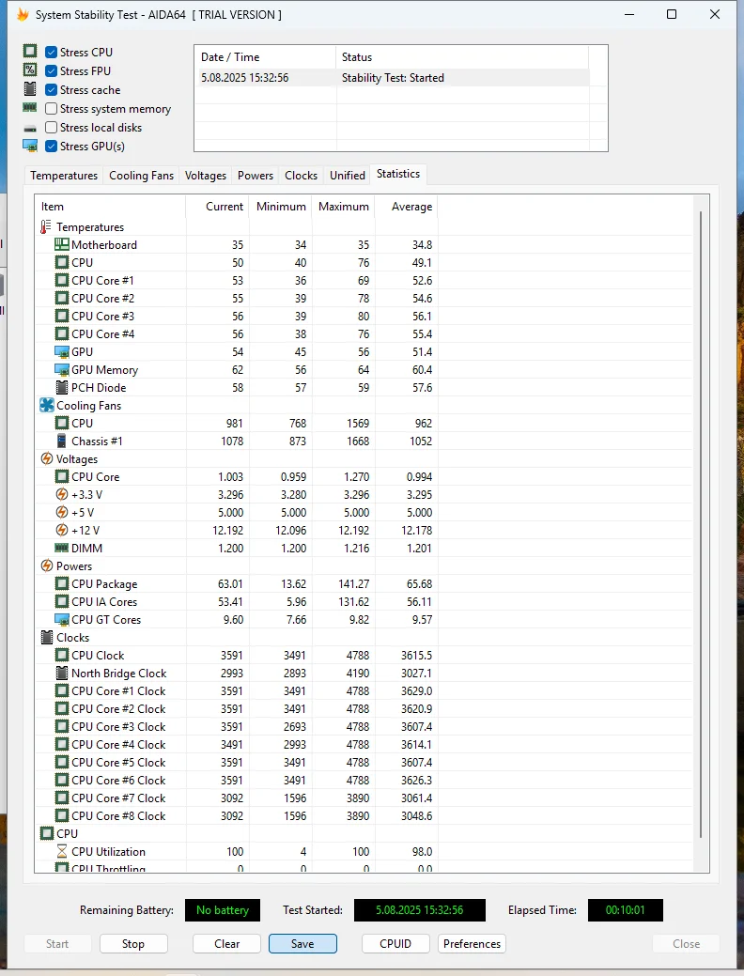
Task: Uncheck the Stress FPU checkbox
Action: (52, 70)
